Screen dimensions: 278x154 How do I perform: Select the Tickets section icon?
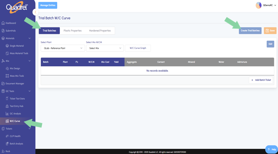click(x=3, y=129)
